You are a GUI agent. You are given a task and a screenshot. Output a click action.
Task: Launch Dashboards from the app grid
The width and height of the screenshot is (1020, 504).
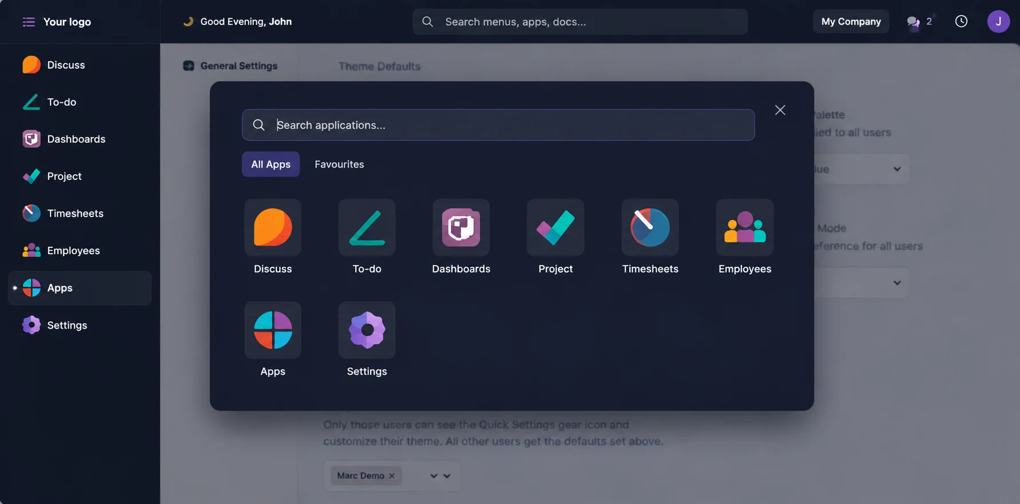click(461, 237)
